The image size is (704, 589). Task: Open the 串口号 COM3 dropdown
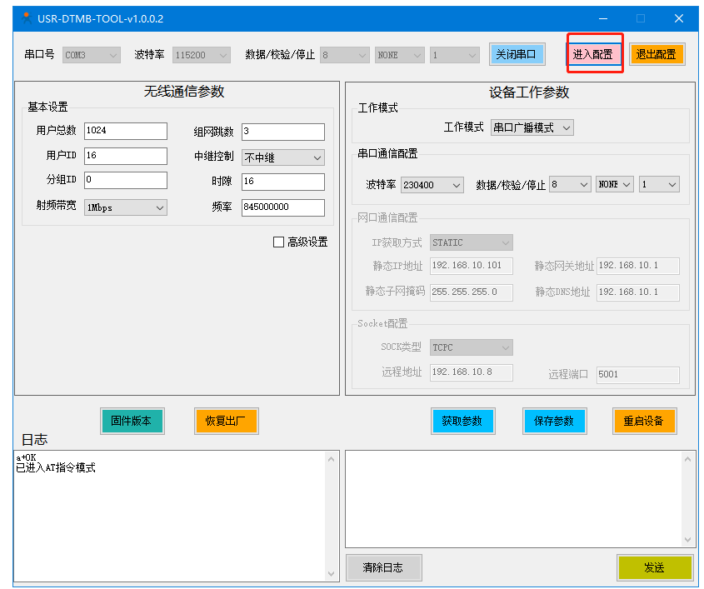click(91, 55)
